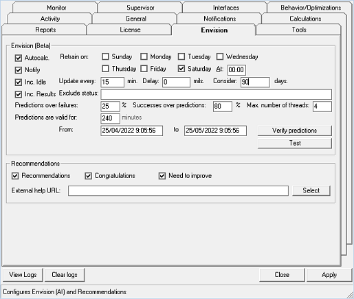
Task: Switch to the Notifications tab
Action: tap(219, 19)
